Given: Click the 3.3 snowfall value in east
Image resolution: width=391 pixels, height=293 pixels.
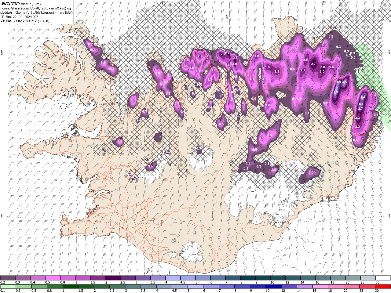Looking at the screenshot, I should (358, 118).
